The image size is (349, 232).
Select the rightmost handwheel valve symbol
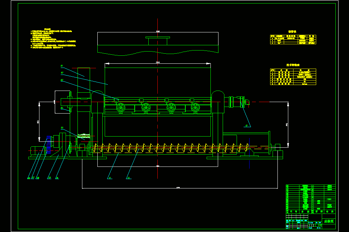195,108
